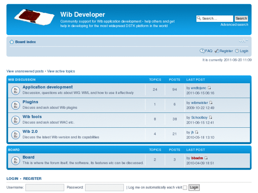Click the Board forum folder icon
The image size is (258, 193).
point(15,160)
